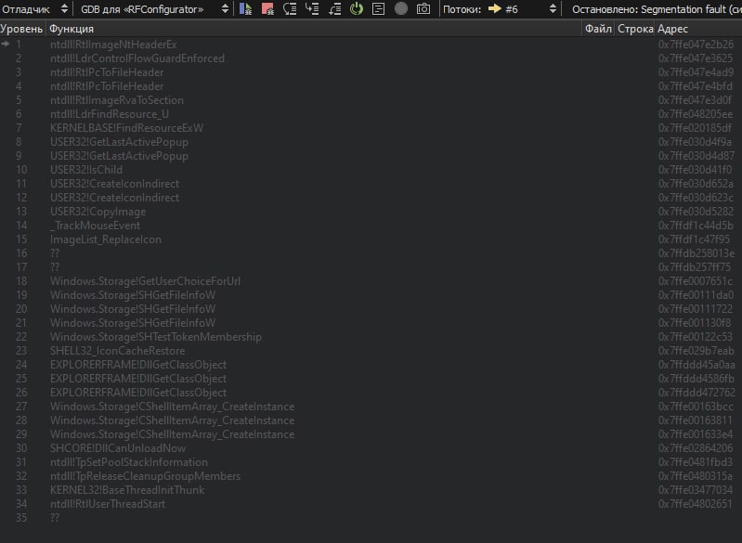Image resolution: width=742 pixels, height=543 pixels.
Task: Click address 0x7ffe020185df
Action: (x=696, y=128)
